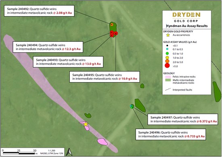Click the orange sample 240492 marker

tap(112, 25)
